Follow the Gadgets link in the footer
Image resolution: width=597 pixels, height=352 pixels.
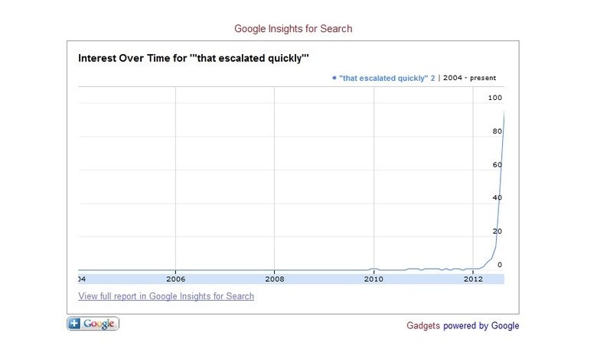point(423,326)
